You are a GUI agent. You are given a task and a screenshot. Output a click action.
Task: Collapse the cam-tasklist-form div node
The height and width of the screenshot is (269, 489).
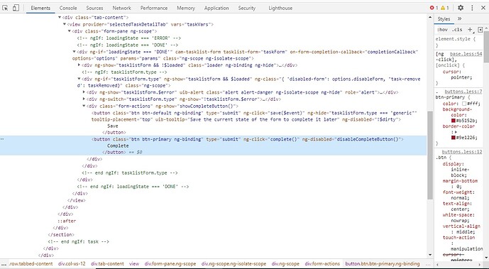pos(74,52)
